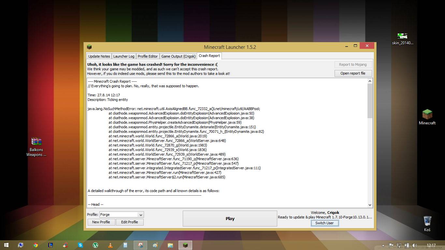Viewport: 445px width, 250px height.
Task: Click the Switch User button
Action: click(324, 223)
